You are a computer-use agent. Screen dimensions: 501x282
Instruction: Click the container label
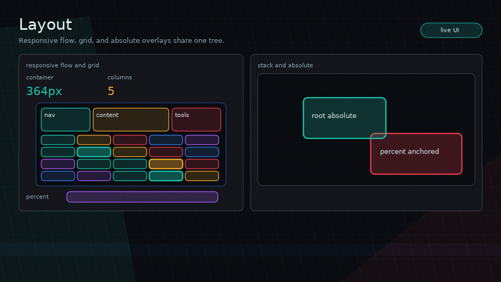pyautogui.click(x=40, y=77)
